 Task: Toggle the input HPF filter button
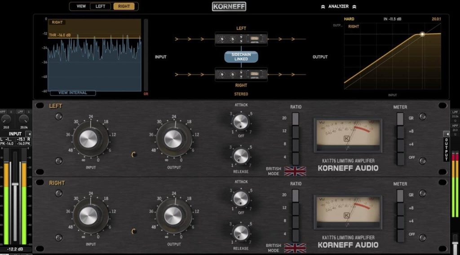3,112
